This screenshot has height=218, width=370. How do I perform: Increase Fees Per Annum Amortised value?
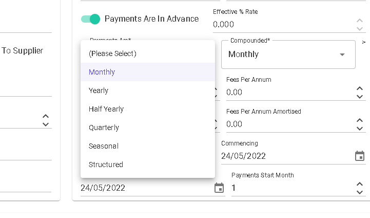pos(359,121)
